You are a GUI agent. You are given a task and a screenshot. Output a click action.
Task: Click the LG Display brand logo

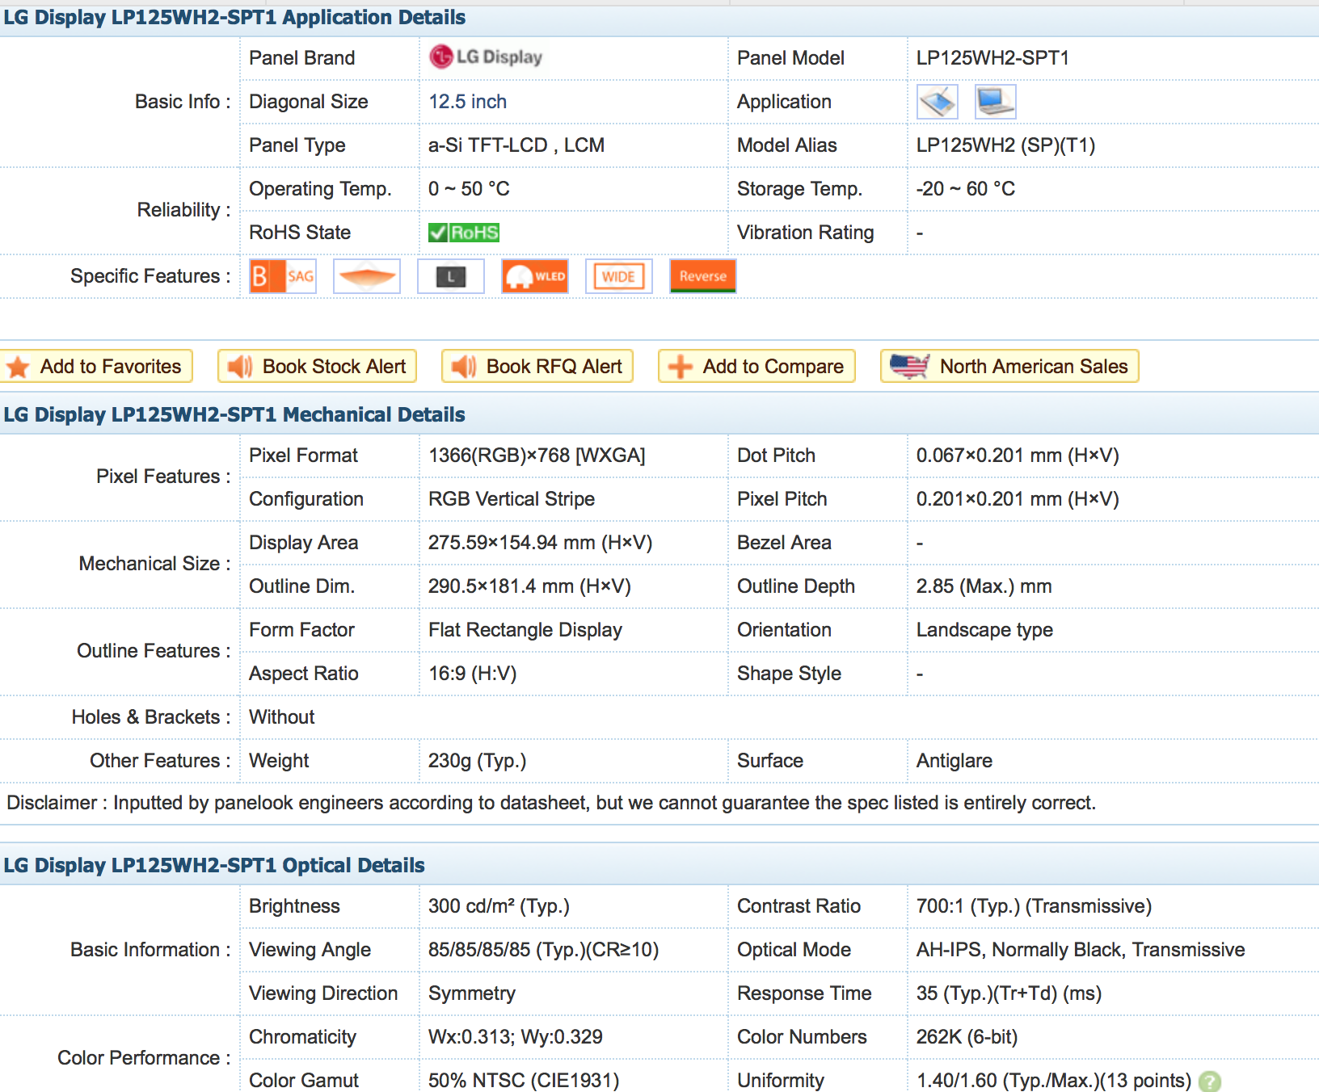click(486, 57)
